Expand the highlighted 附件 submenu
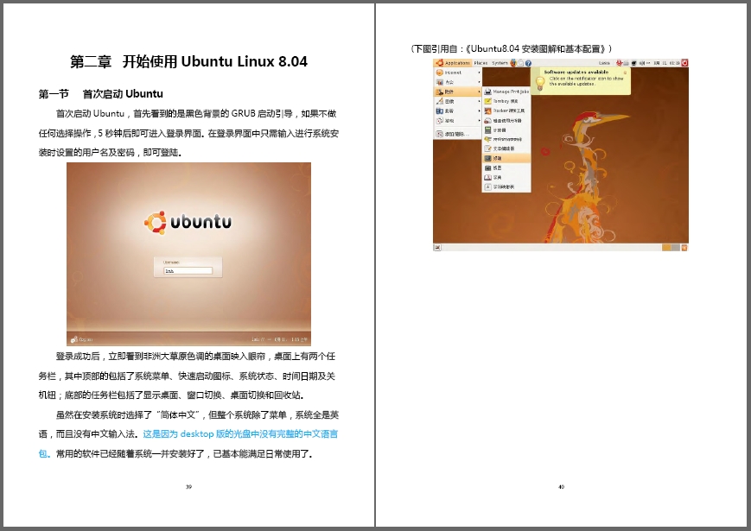751x531 pixels. click(x=457, y=92)
